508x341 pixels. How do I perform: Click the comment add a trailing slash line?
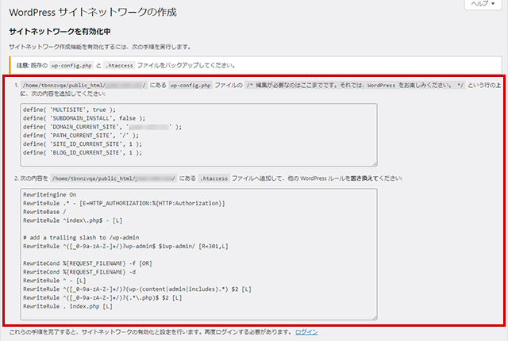point(81,237)
